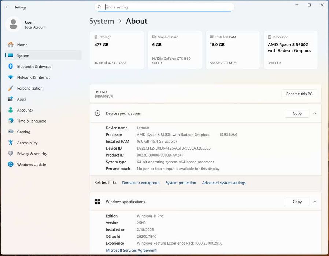Open the Microsoft Services Agreement link

pos(131,250)
